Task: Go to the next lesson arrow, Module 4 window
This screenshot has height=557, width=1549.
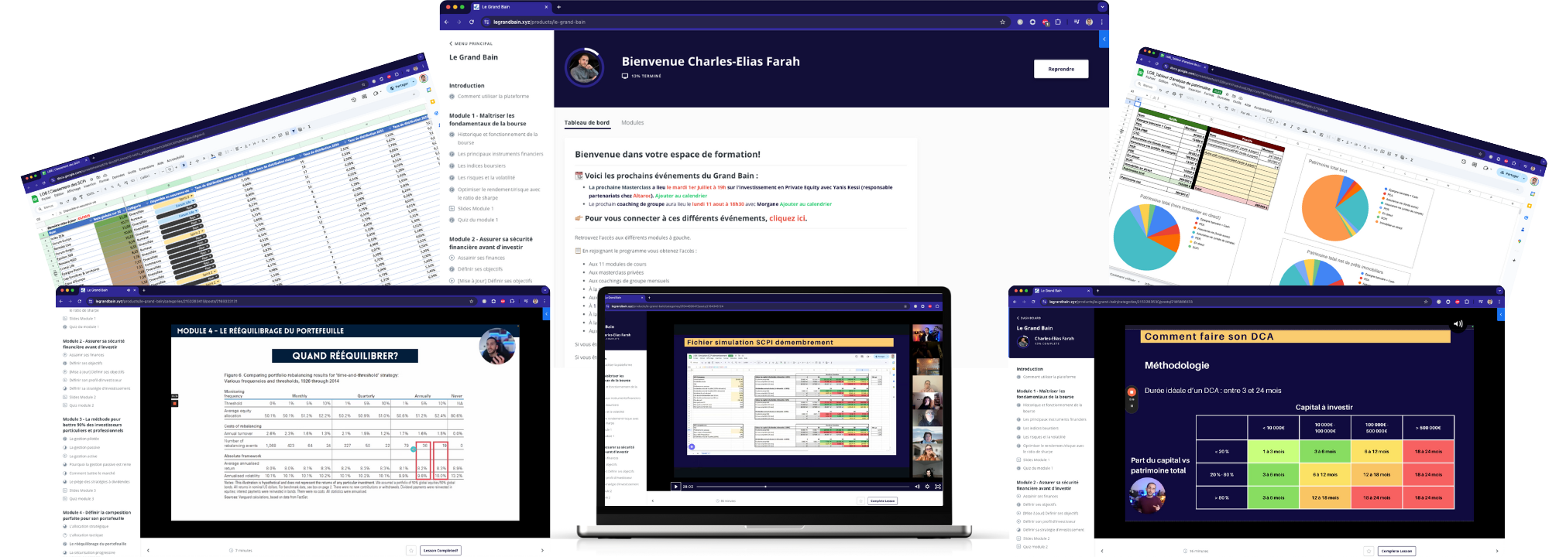Action: 542,551
